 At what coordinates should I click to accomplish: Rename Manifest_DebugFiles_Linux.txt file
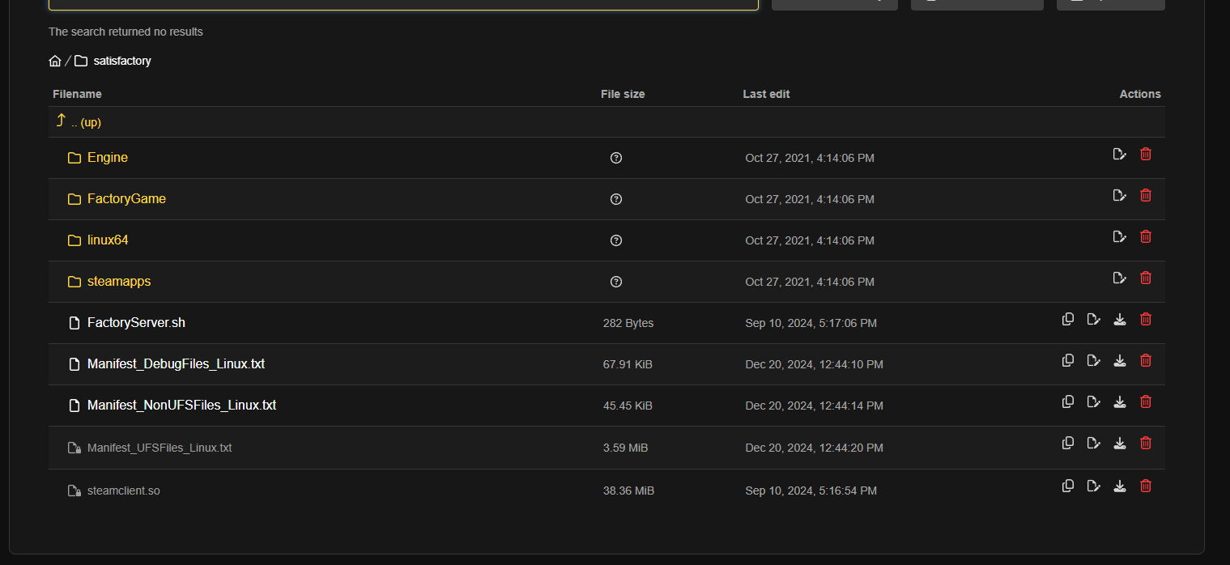pyautogui.click(x=1093, y=360)
